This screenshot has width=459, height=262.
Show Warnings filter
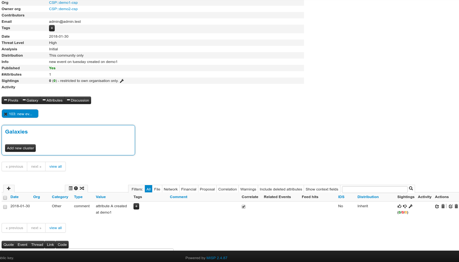point(248,189)
